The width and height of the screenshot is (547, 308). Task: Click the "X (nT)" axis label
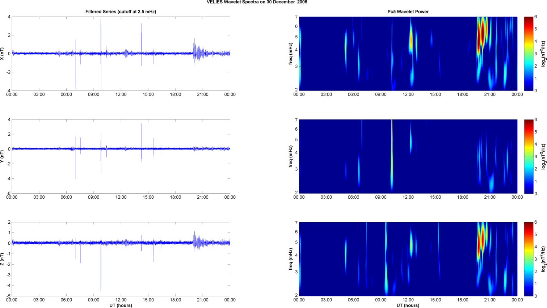[3, 54]
